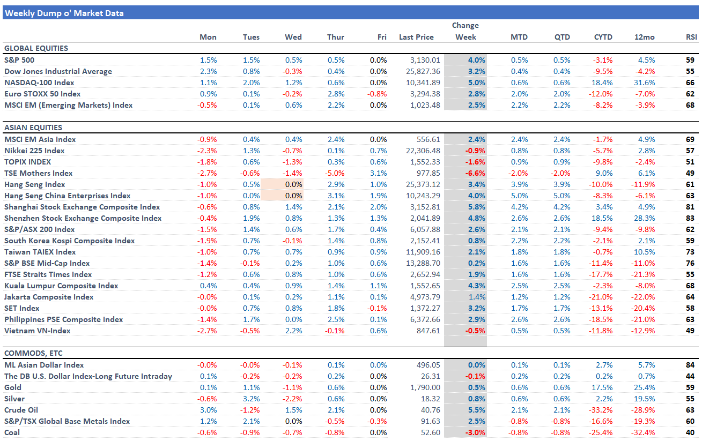This screenshot has height=441, width=702.
Task: Click the 'Dow Jones Industrial Average' row label
Action: tap(58, 71)
